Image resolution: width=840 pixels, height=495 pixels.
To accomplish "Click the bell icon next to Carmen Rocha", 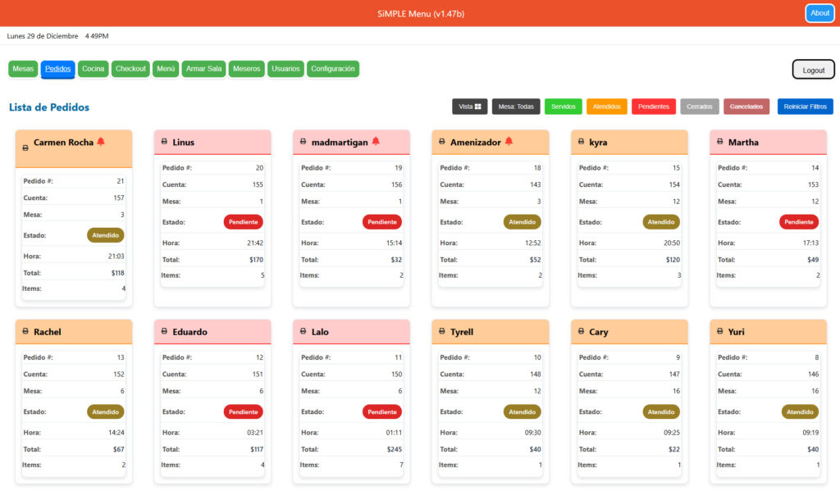I will (x=101, y=142).
